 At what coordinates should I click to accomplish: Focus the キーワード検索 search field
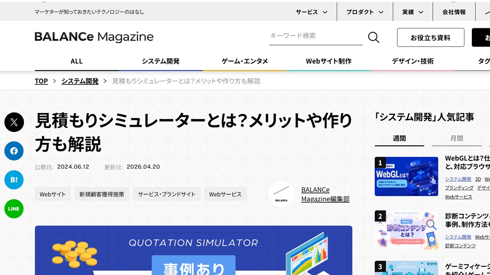click(316, 36)
